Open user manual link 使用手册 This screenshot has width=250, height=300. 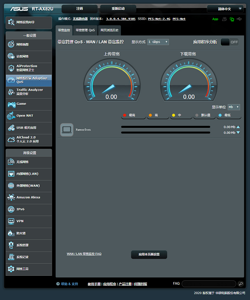point(94,284)
